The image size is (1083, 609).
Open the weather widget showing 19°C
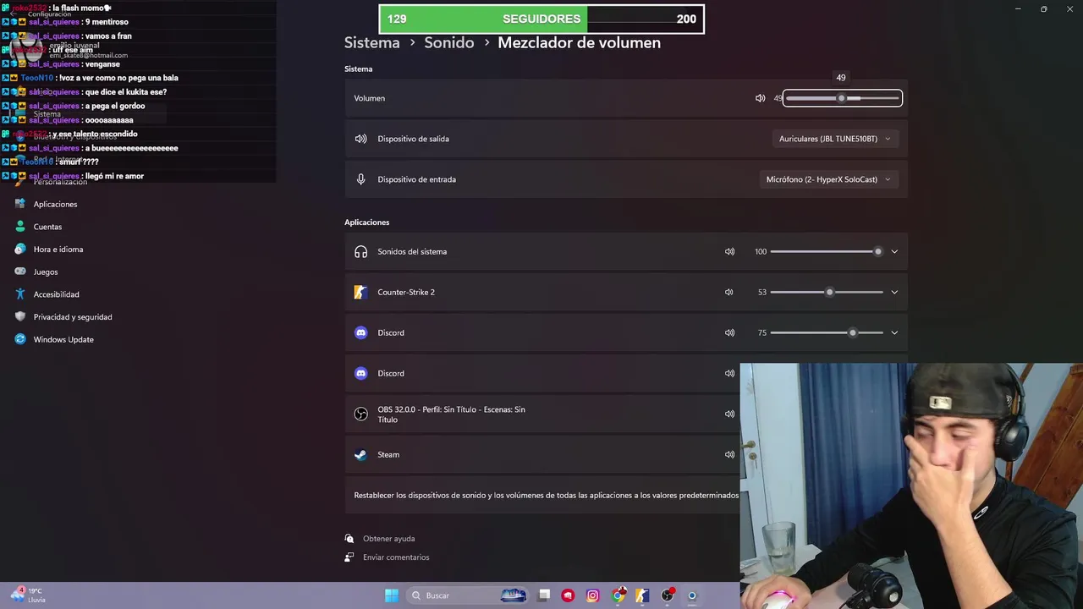(x=28, y=595)
